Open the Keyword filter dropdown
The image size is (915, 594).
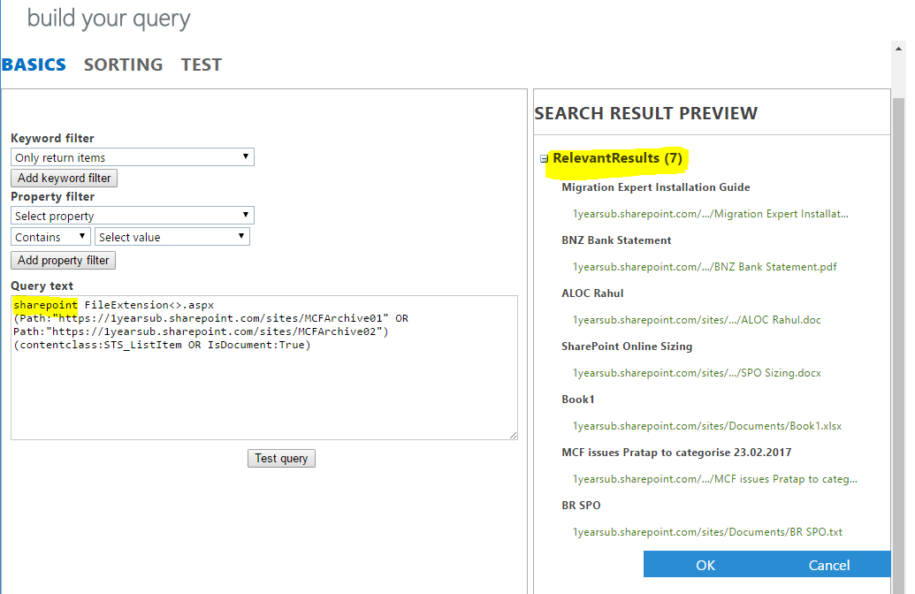[x=131, y=156]
